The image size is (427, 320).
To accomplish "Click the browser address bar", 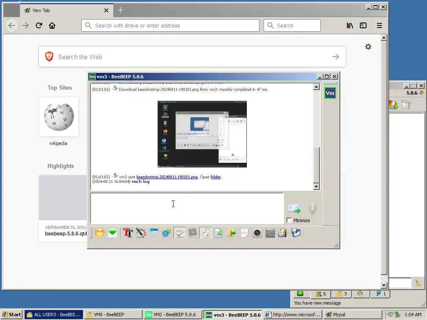I will [x=170, y=25].
